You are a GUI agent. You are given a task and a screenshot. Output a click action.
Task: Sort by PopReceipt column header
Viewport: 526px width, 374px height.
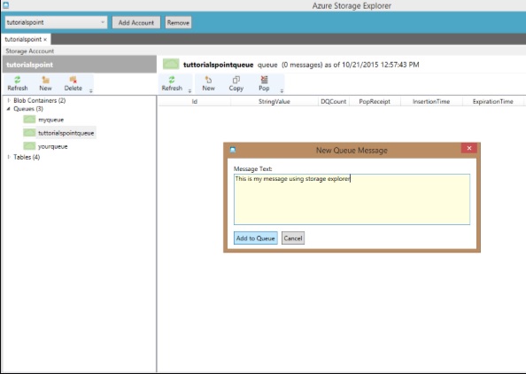(375, 101)
